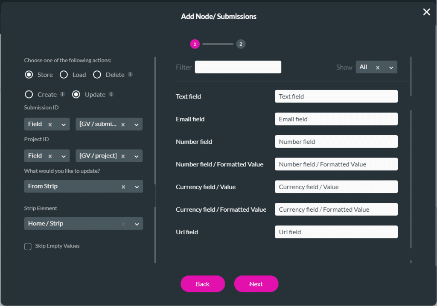The image size is (437, 306).
Task: Select step 1 in the wizard
Action: [195, 44]
